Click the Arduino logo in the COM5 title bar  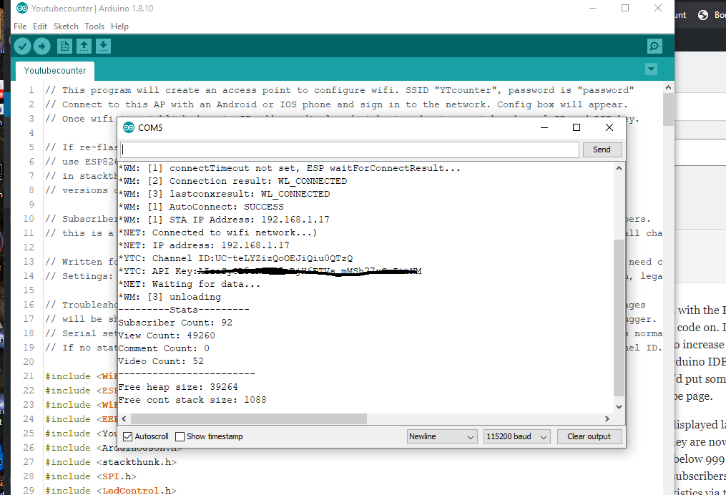129,127
